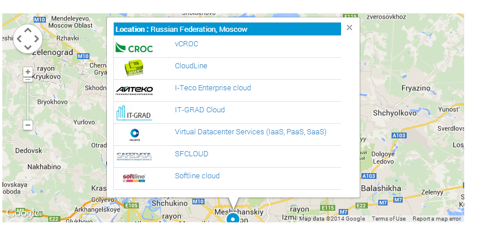The height and width of the screenshot is (231, 477).
Task: Pan the map right
Action: point(37,39)
